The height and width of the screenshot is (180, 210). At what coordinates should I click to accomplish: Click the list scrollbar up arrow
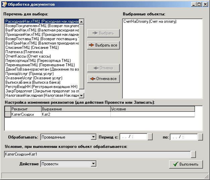[x=81, y=22]
